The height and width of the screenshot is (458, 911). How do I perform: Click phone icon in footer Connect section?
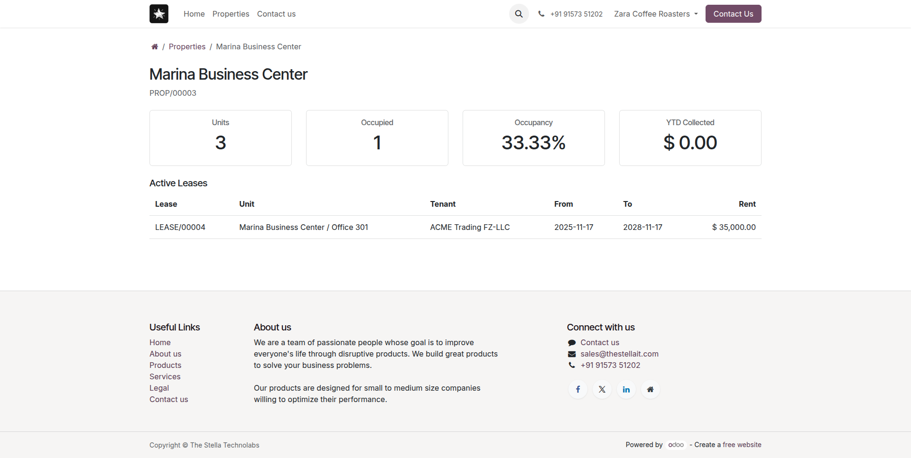(x=572, y=365)
